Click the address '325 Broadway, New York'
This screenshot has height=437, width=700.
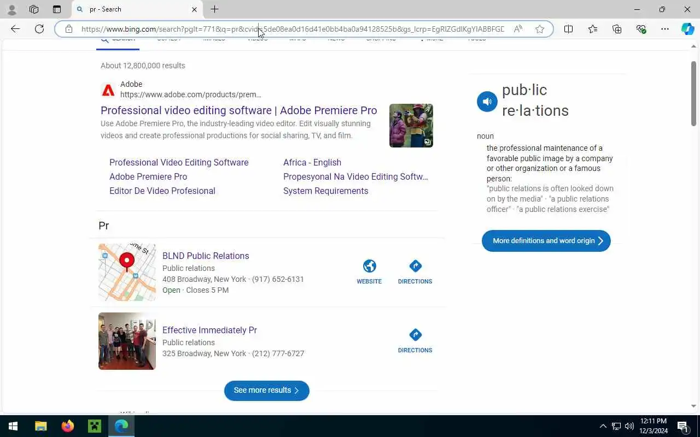[204, 353]
